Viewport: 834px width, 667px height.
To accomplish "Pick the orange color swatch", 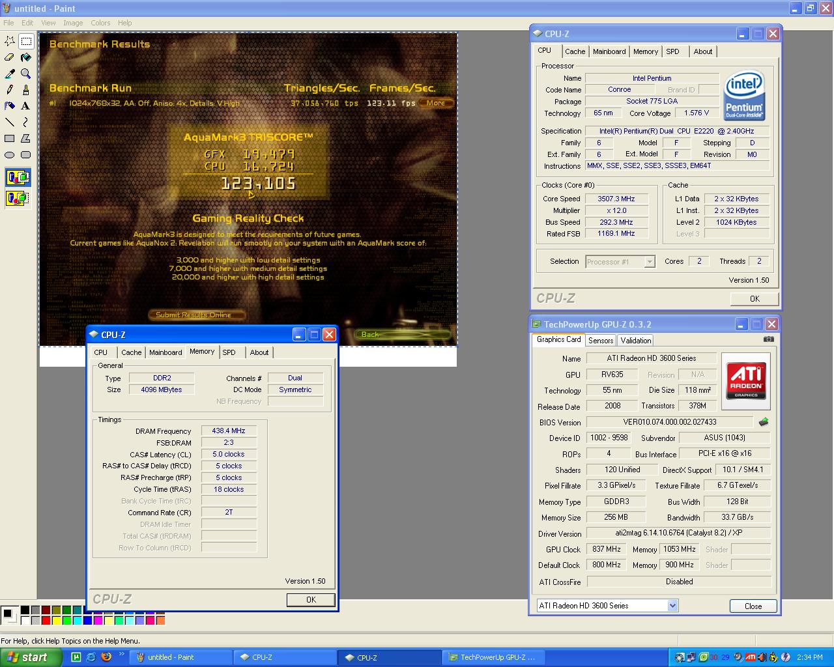I will (160, 620).
